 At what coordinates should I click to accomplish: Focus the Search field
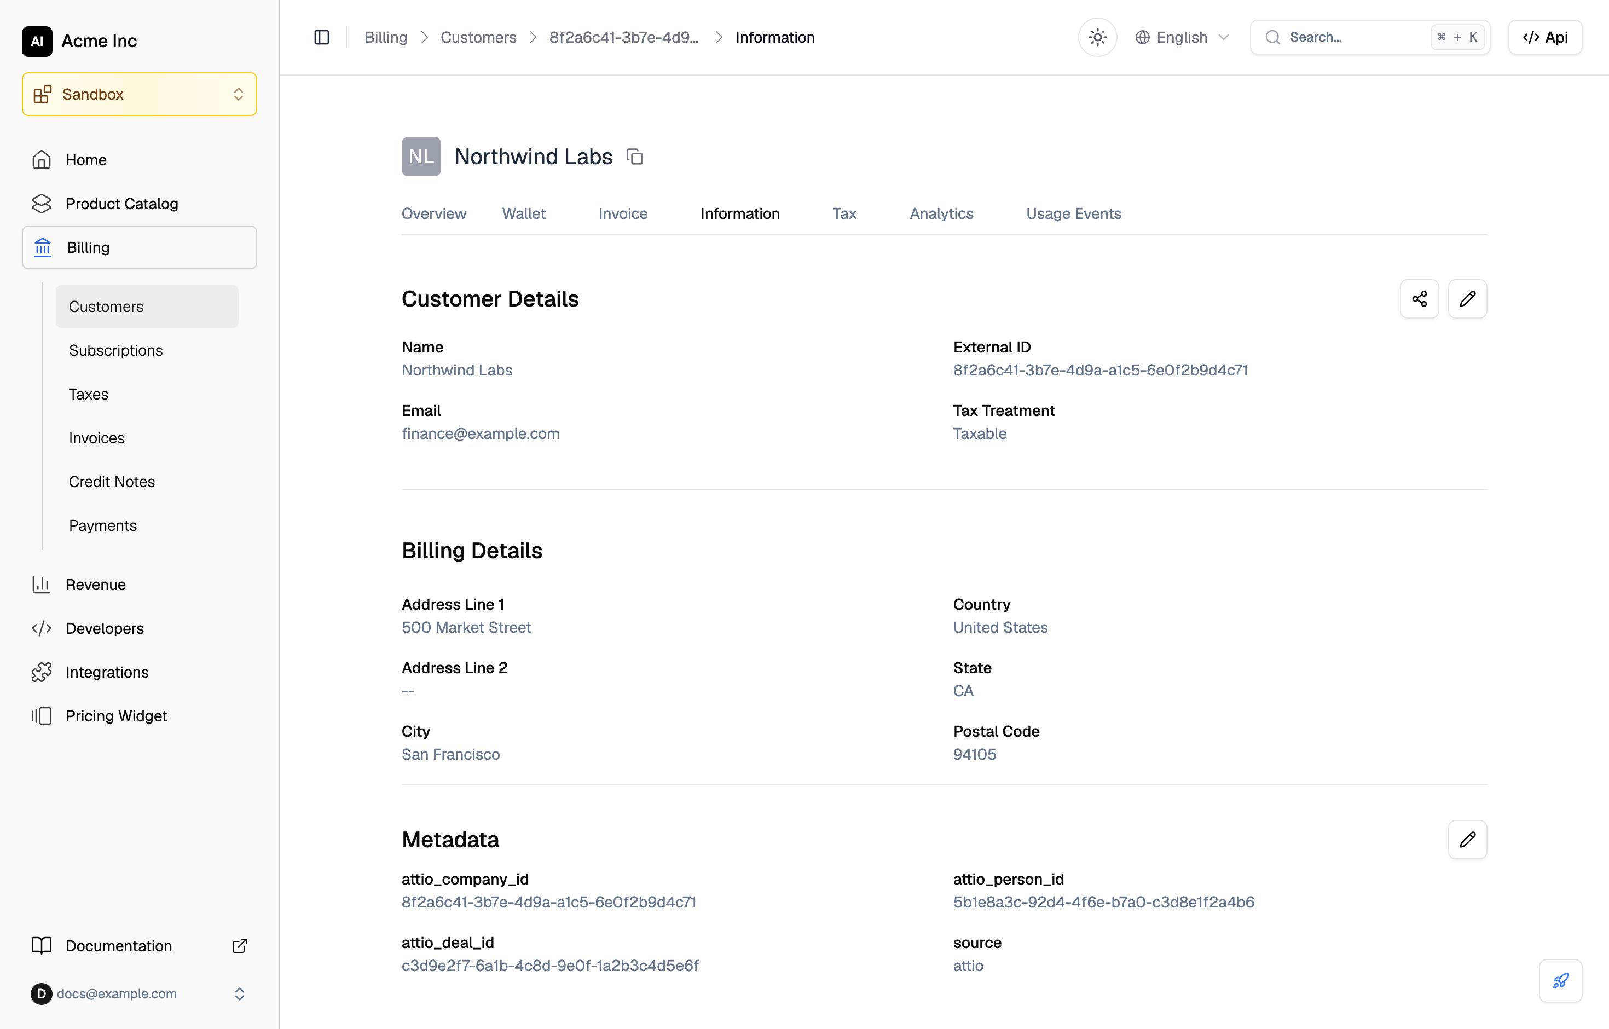tap(1370, 37)
